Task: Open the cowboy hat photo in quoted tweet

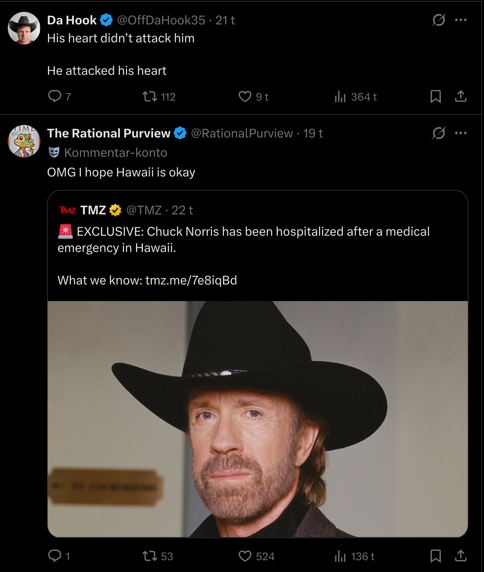Action: (x=257, y=419)
